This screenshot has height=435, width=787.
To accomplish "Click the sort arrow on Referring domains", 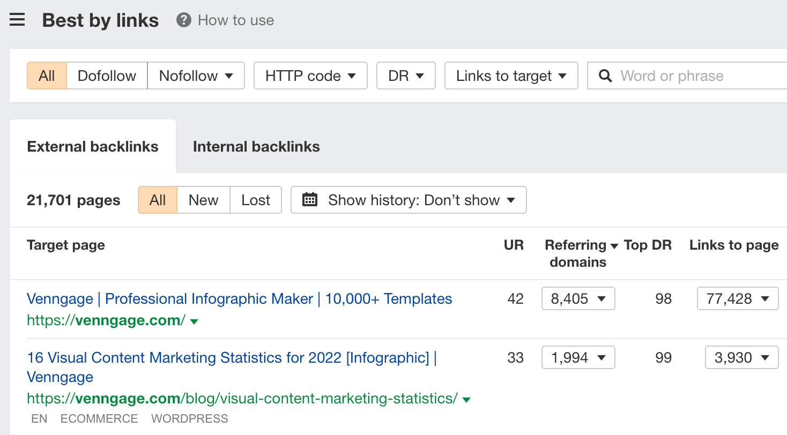I will pos(614,245).
